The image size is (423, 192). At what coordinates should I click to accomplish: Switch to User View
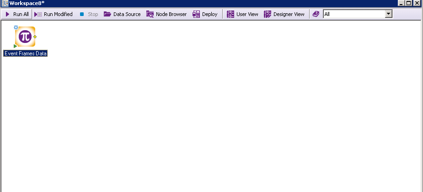242,14
